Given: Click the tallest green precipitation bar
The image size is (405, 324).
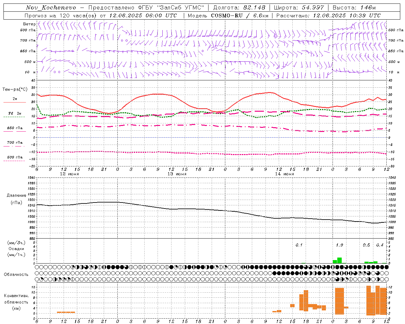Looking at the screenshot, I should [340, 260].
